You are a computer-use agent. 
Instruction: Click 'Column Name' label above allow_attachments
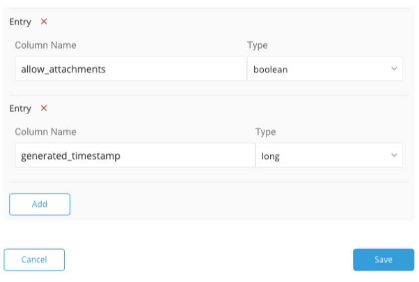tap(45, 45)
